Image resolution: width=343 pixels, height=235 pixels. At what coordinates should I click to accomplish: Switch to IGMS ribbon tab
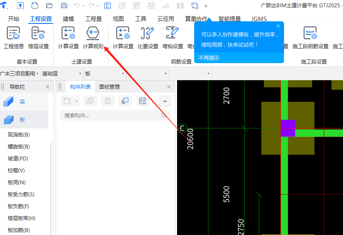(259, 19)
